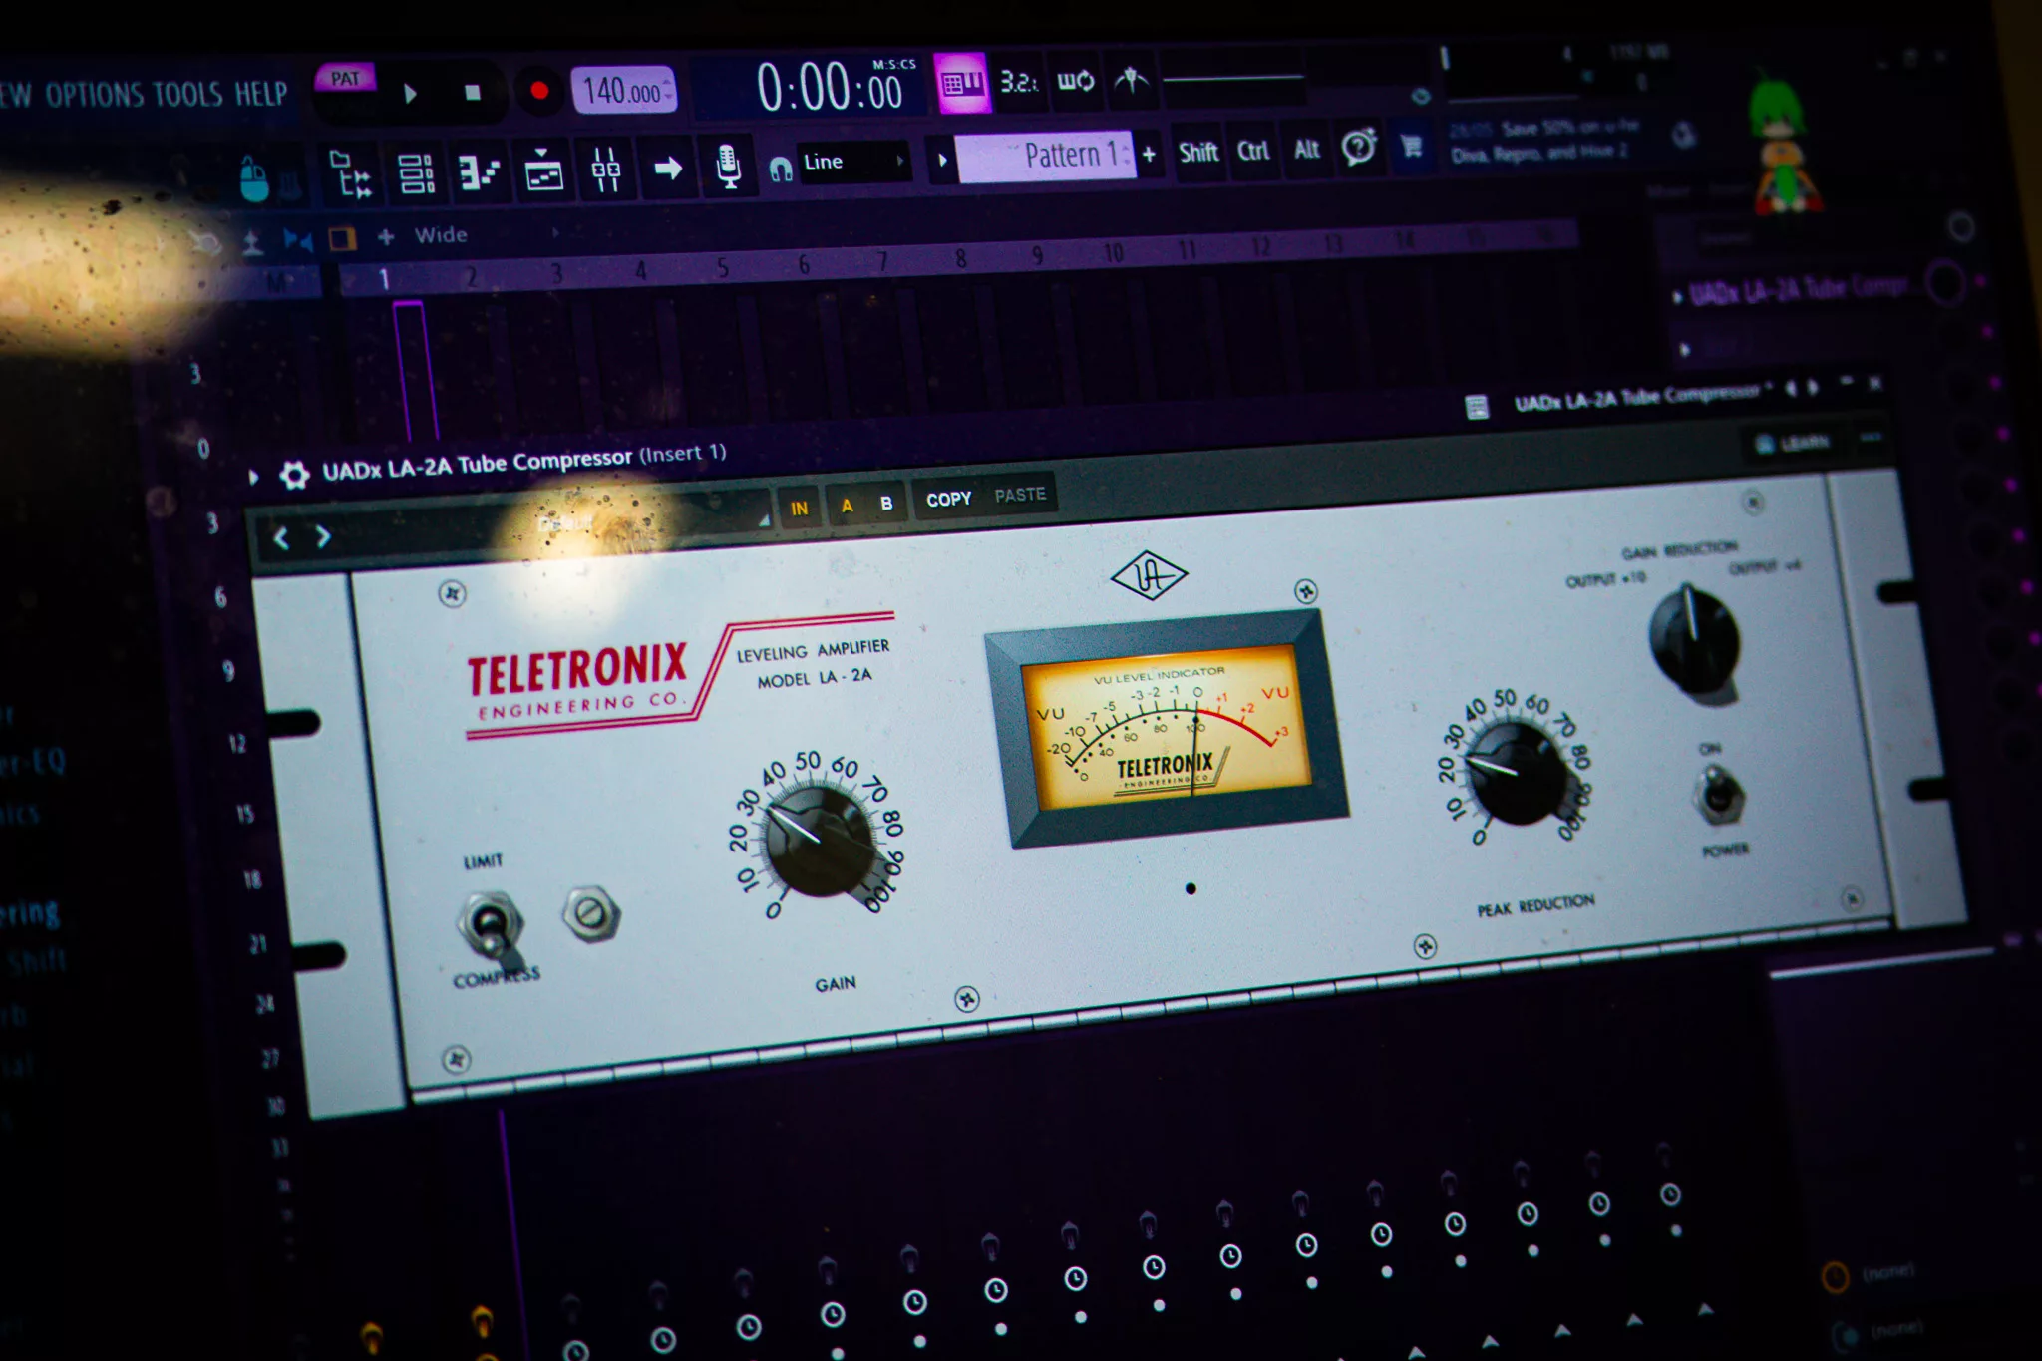Open the Wide layout dropdown
This screenshot has width=2042, height=1361.
pyautogui.click(x=487, y=234)
